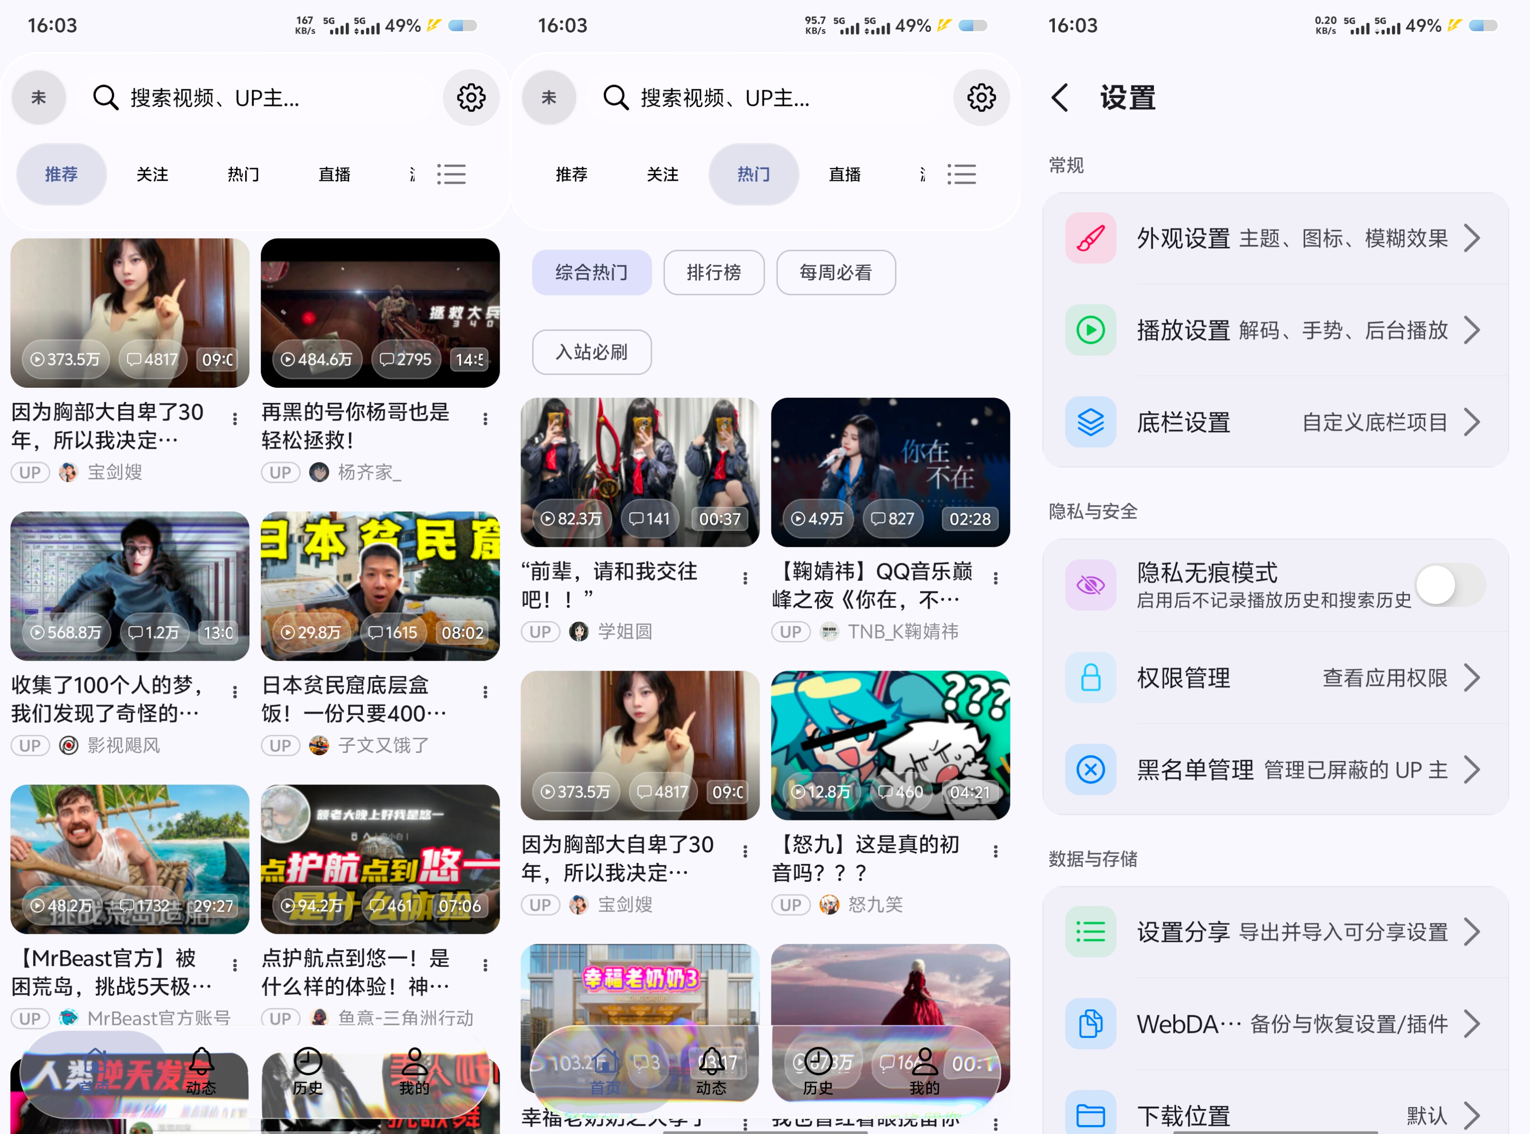Image resolution: width=1530 pixels, height=1134 pixels.
Task: Tap the hidden-eye icon beside 隐私无痕模式
Action: coord(1090,585)
